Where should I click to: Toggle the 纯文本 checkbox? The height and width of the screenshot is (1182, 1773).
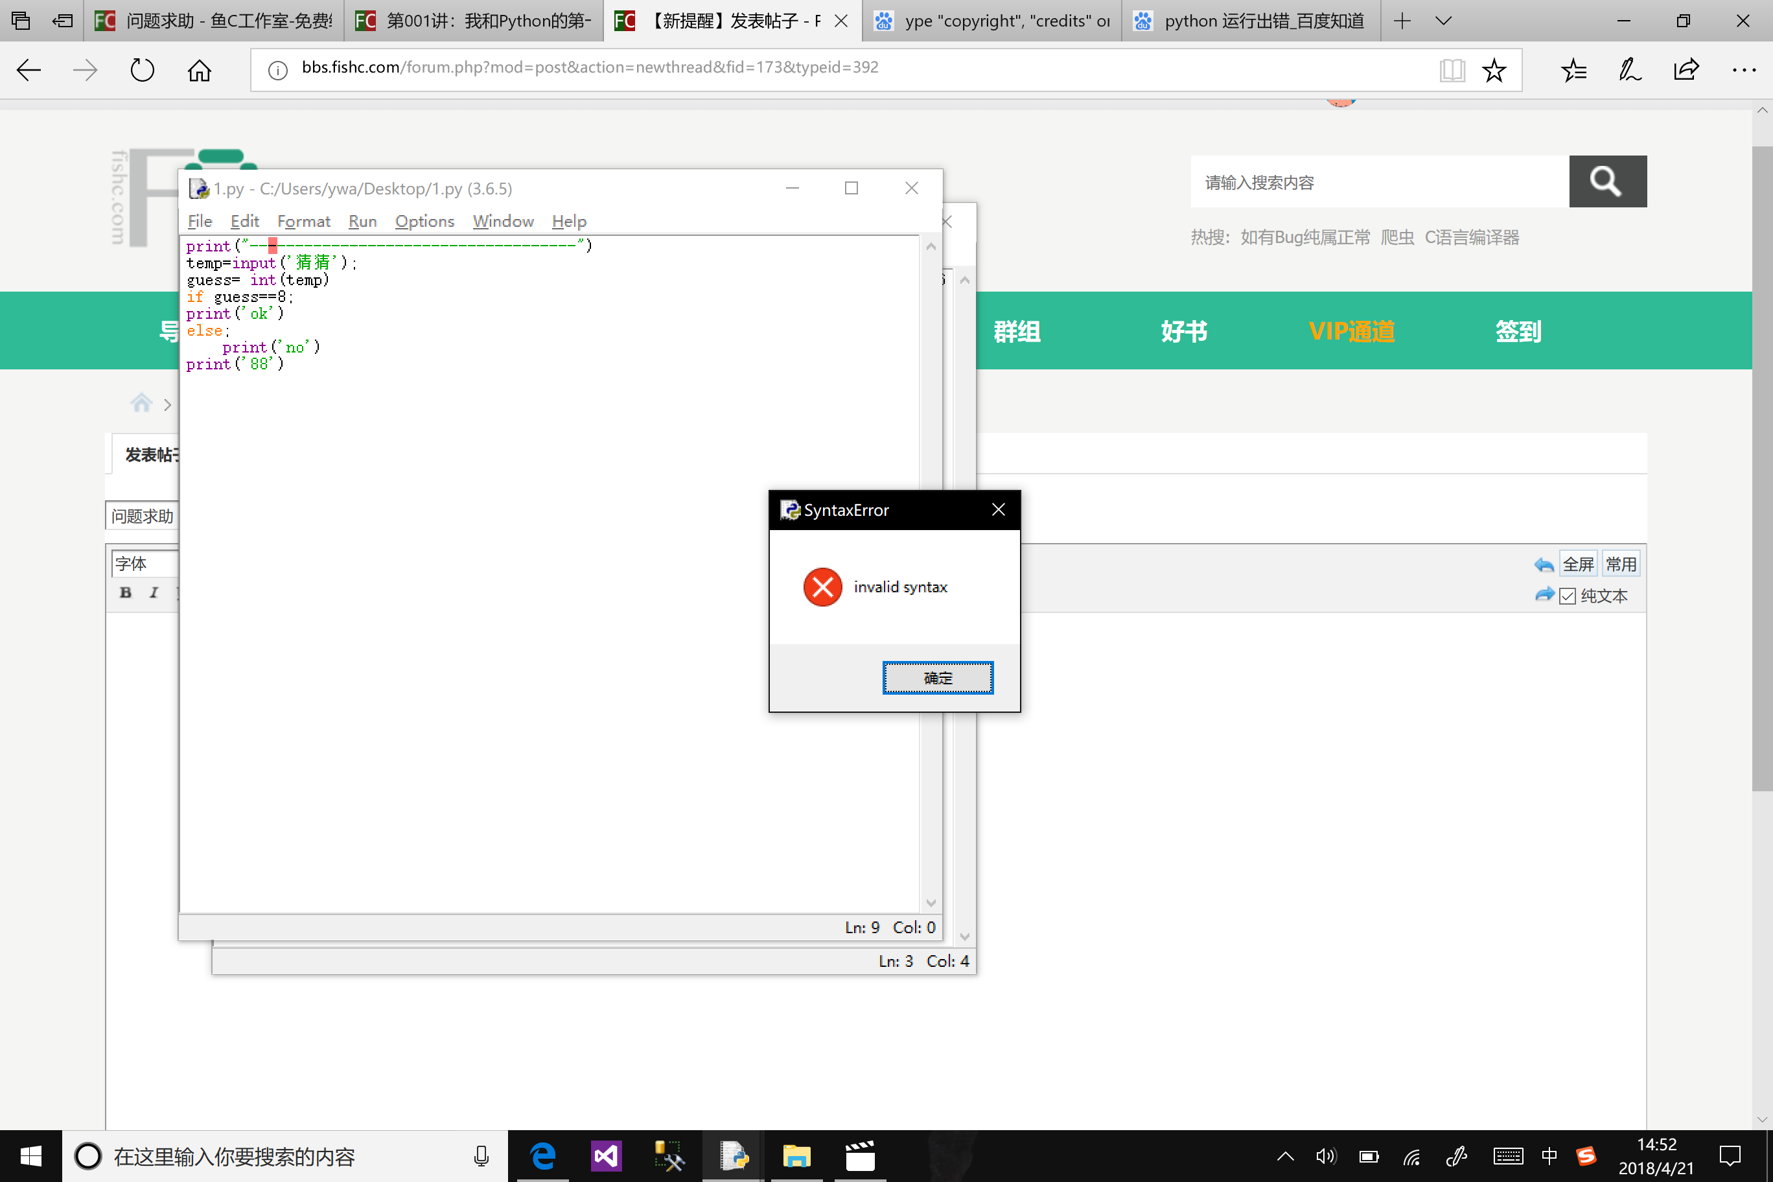(x=1568, y=596)
